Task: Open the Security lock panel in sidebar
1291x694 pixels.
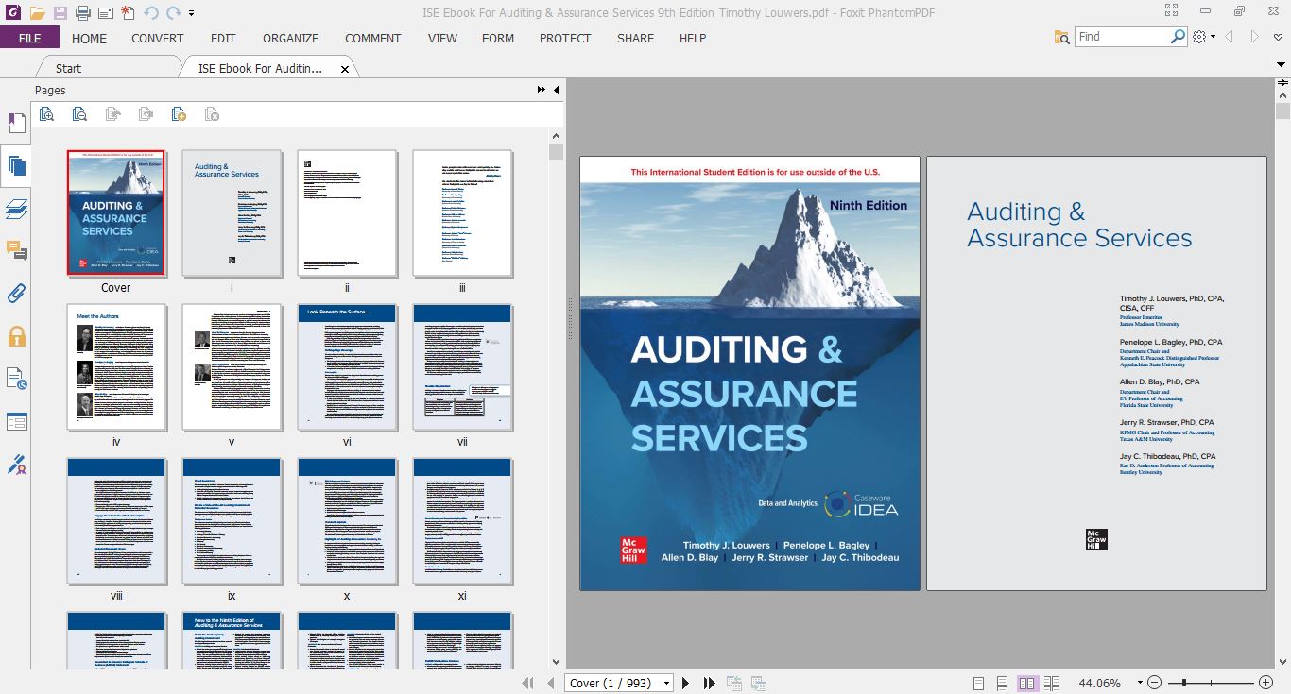Action: pyautogui.click(x=16, y=336)
